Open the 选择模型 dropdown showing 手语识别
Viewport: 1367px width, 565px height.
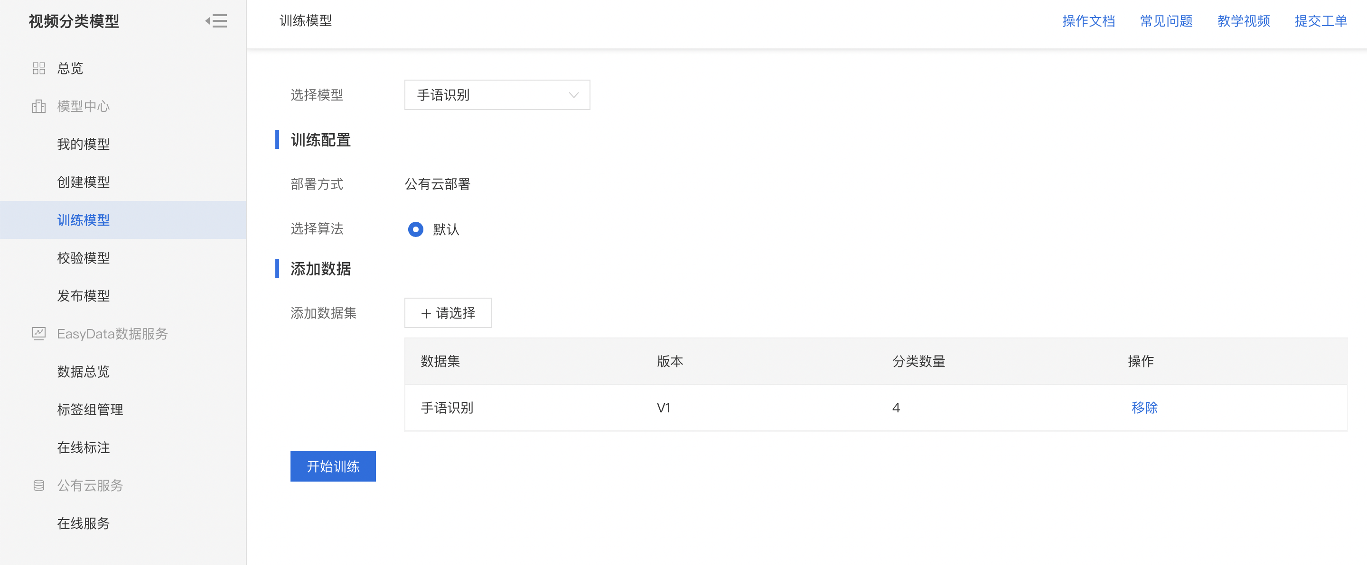pos(496,95)
